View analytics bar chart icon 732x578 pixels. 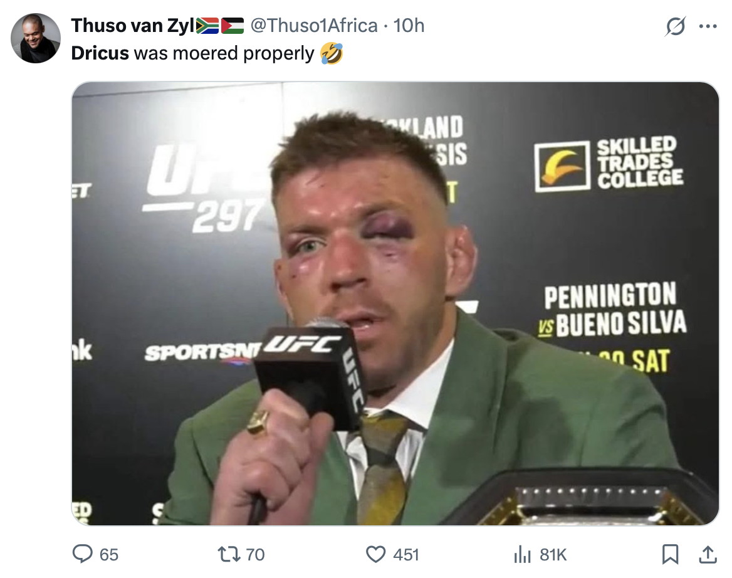pyautogui.click(x=523, y=555)
